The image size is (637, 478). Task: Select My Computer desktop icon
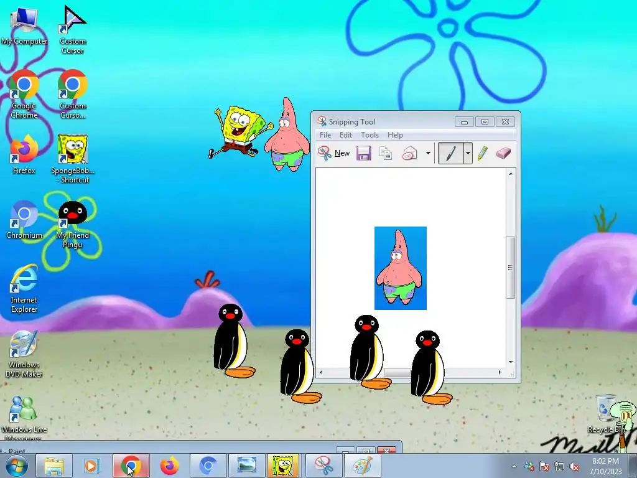tap(24, 25)
